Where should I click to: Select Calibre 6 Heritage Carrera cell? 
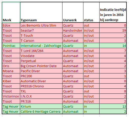(41, 111)
